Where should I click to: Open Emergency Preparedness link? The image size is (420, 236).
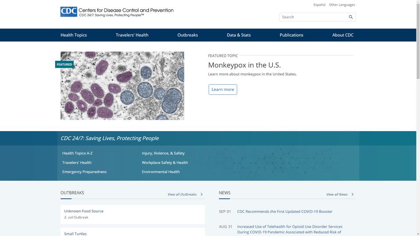[84, 172]
